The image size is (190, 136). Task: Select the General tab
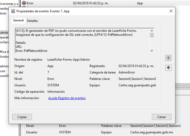coord(18,20)
